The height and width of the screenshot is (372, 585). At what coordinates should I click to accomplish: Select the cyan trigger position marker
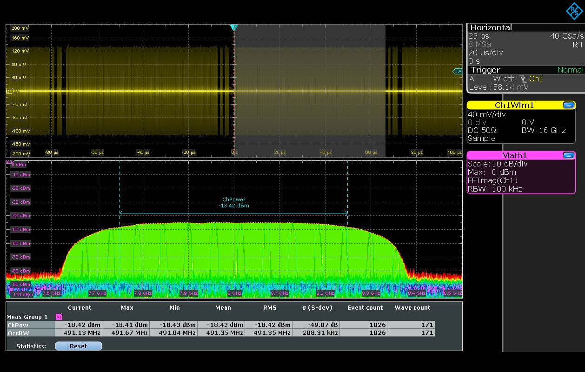click(234, 28)
